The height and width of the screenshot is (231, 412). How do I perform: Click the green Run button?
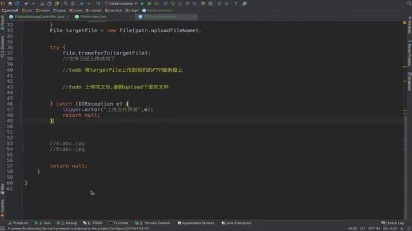point(142,4)
